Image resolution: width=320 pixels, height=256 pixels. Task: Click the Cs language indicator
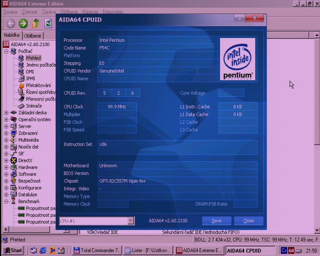284,250
